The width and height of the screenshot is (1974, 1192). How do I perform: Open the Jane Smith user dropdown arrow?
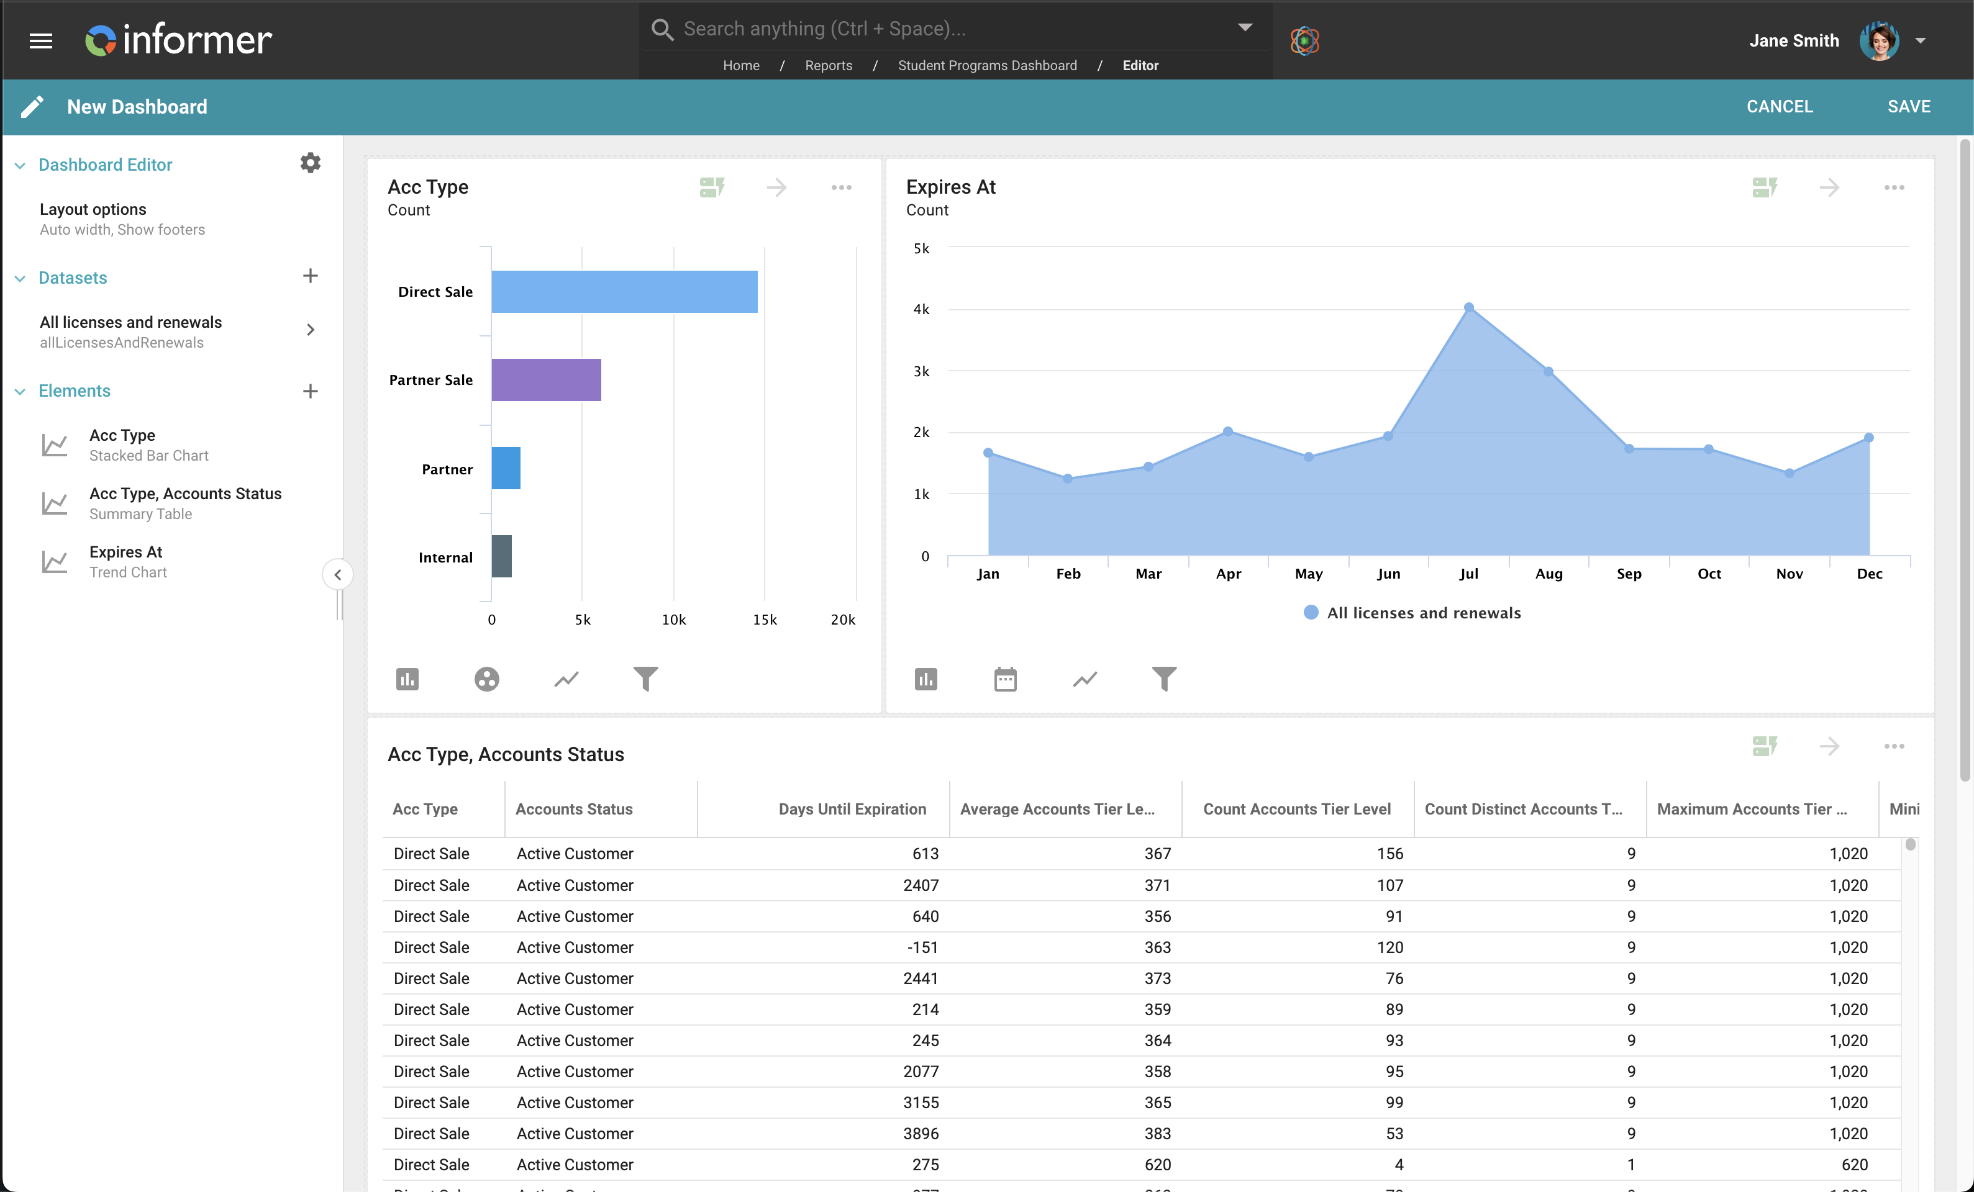pyautogui.click(x=1921, y=40)
